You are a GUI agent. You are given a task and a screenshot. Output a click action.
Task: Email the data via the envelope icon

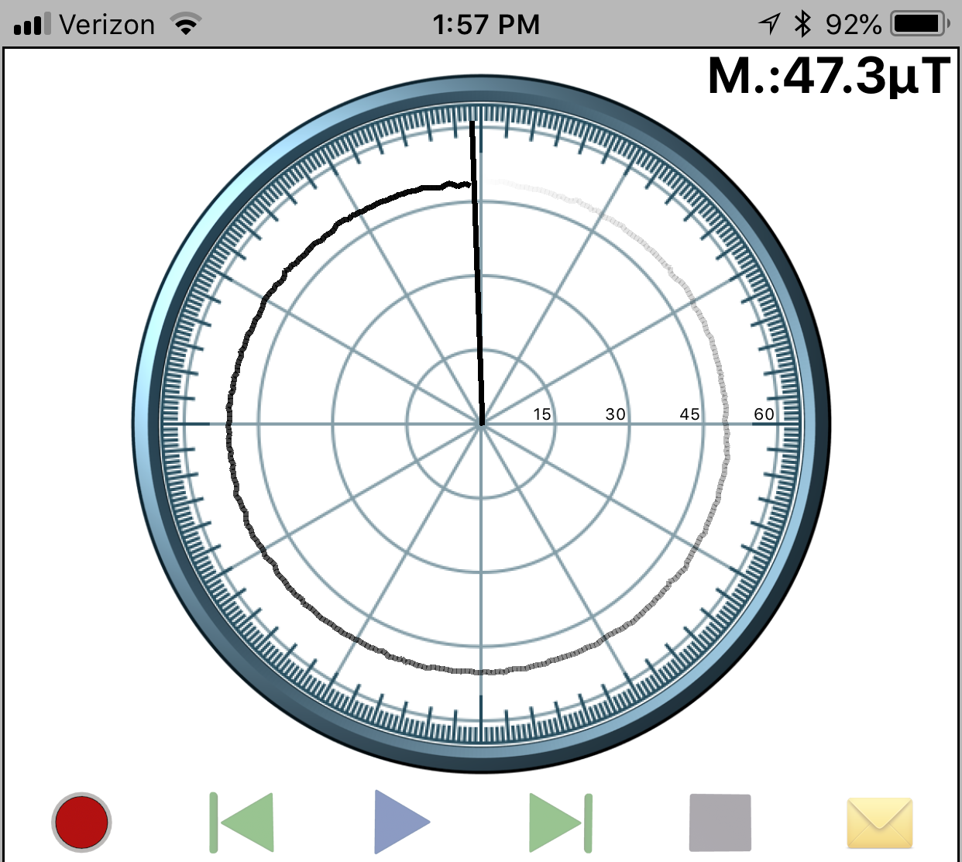point(880,823)
